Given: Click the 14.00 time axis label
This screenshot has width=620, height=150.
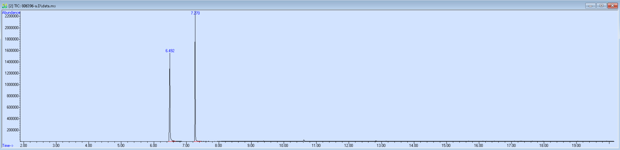Looking at the screenshot, I should pyautogui.click(x=413, y=145).
